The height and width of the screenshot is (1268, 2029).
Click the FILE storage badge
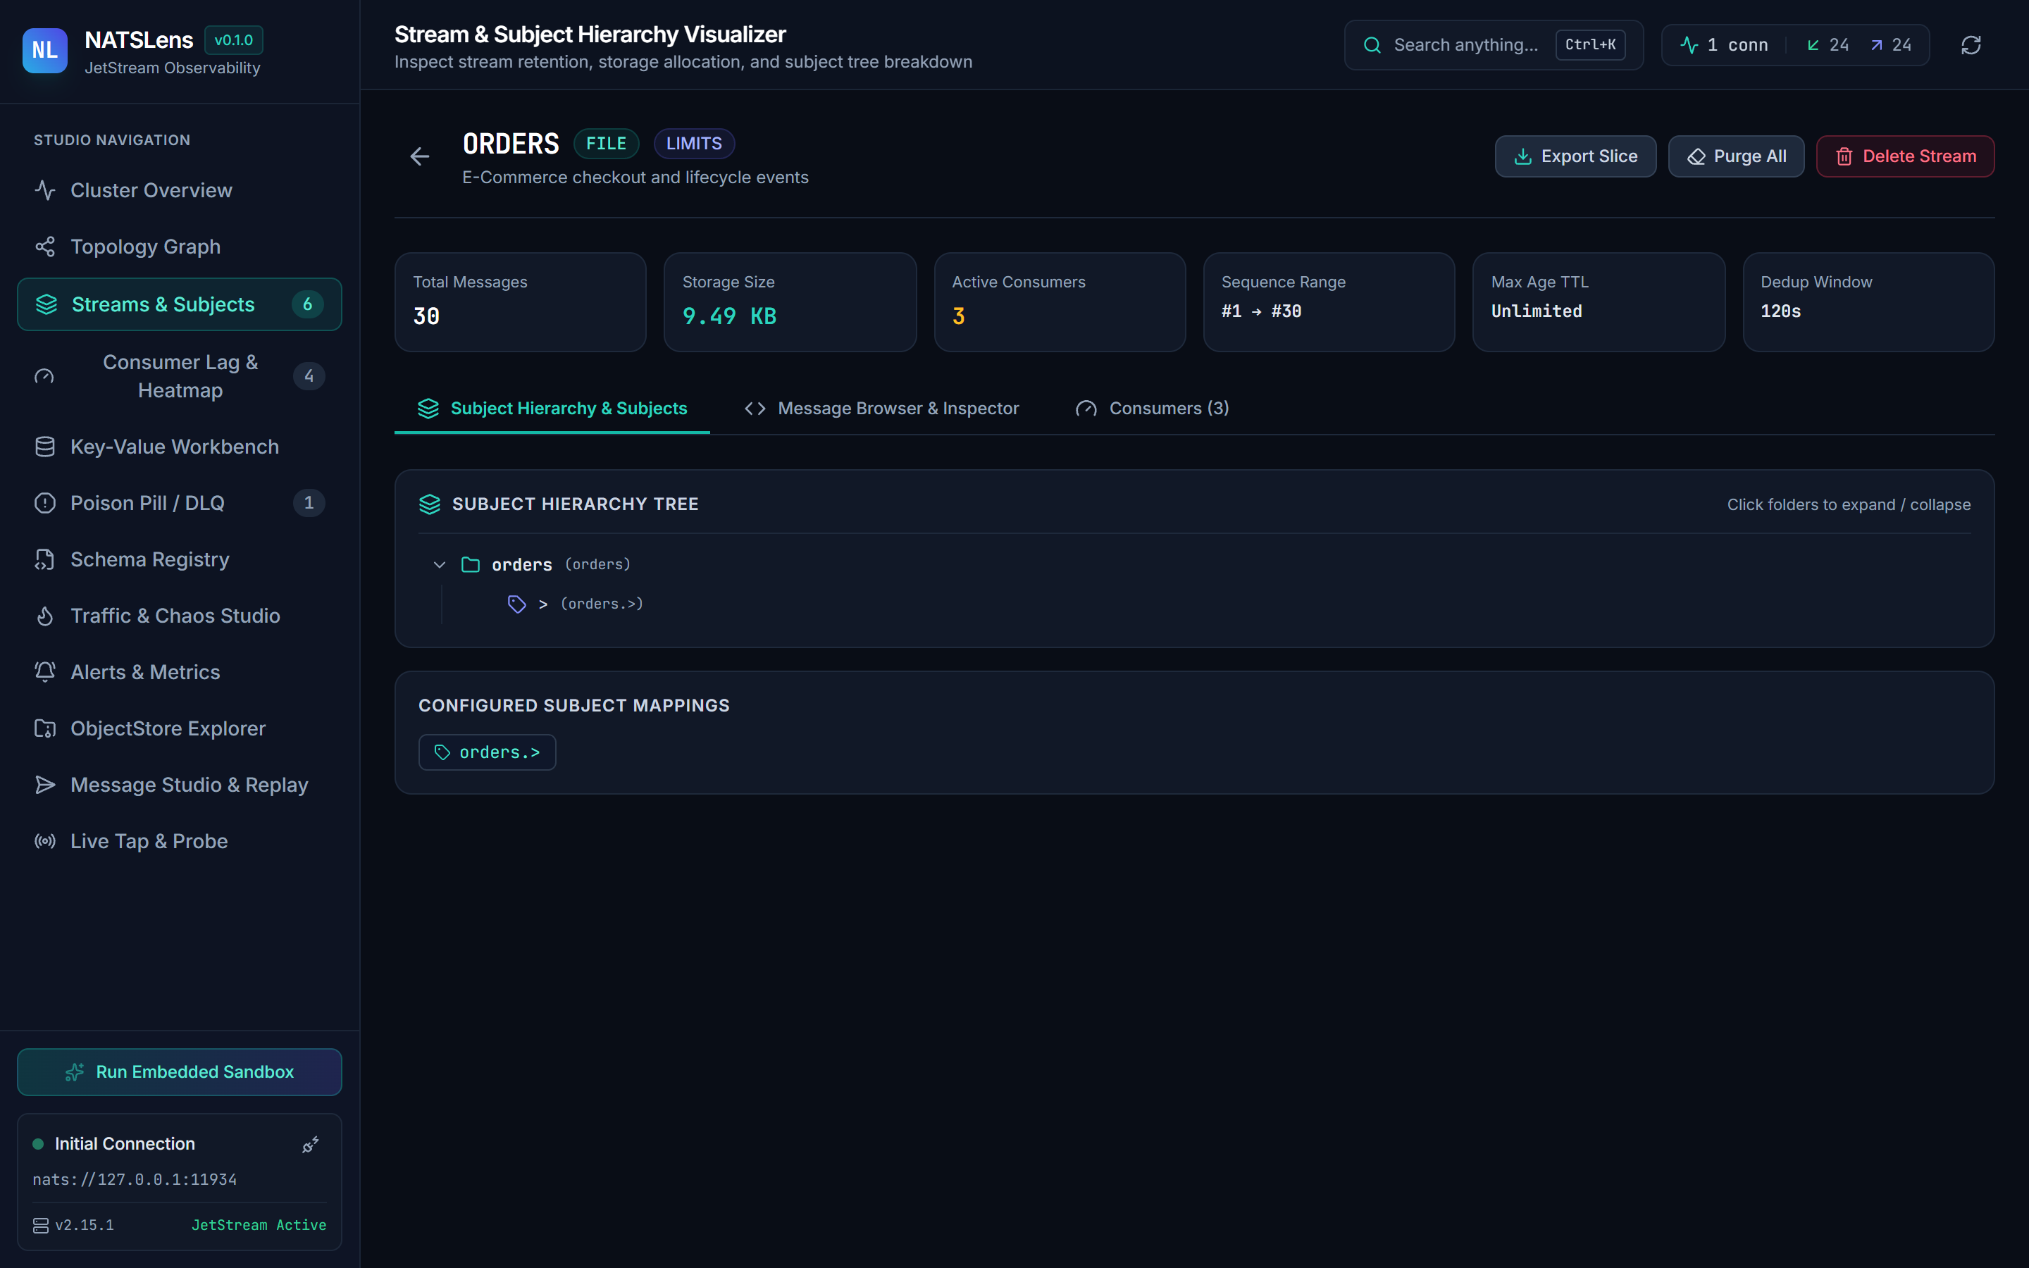click(x=606, y=144)
